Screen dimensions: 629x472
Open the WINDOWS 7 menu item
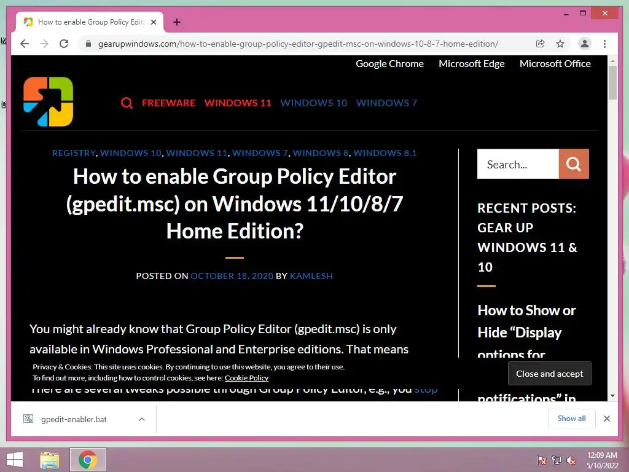(387, 103)
